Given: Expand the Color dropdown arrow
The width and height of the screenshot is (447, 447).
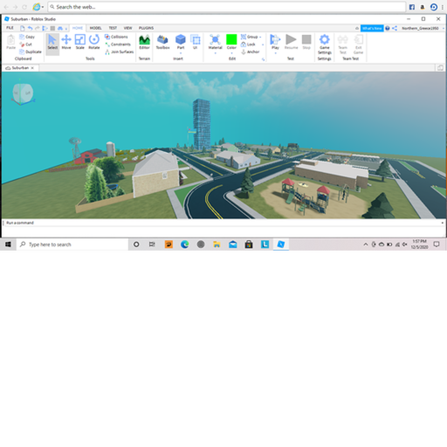Looking at the screenshot, I should (x=231, y=53).
